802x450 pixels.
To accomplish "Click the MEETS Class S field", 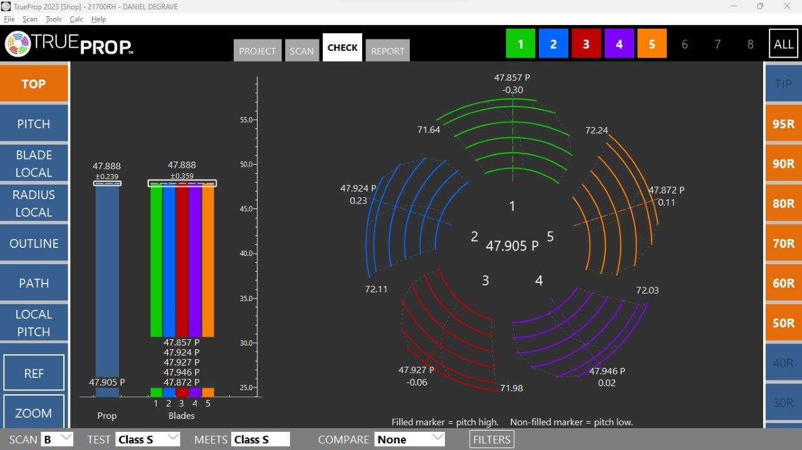I will 260,439.
